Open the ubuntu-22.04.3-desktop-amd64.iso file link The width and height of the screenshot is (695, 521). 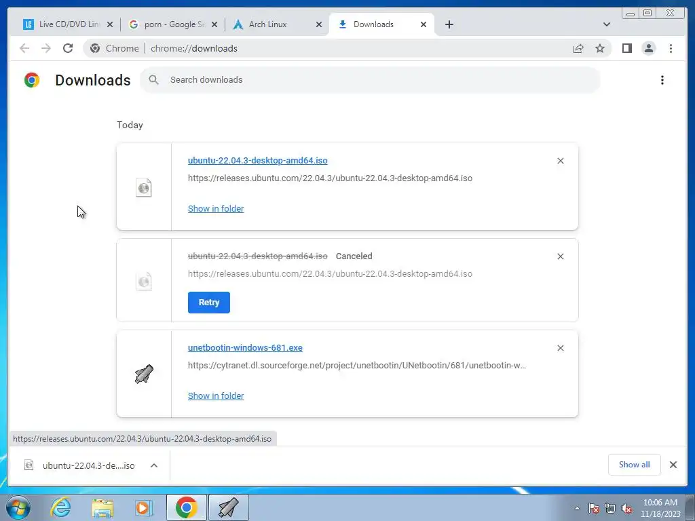coord(257,160)
